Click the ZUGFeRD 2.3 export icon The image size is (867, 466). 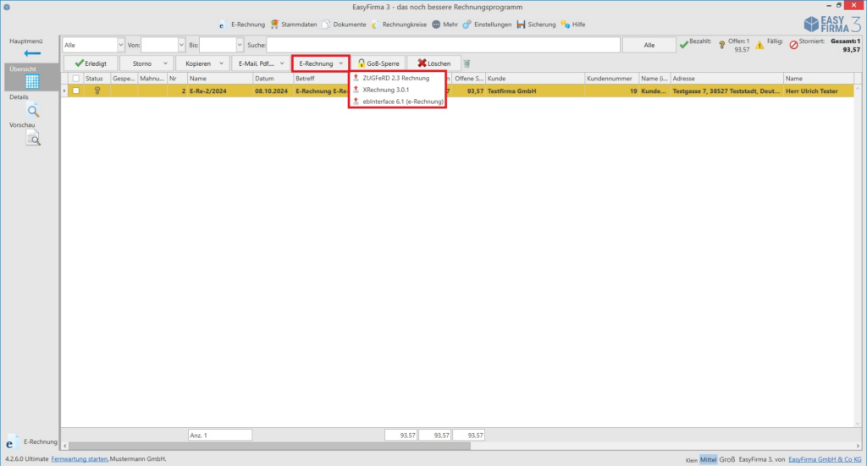click(356, 78)
